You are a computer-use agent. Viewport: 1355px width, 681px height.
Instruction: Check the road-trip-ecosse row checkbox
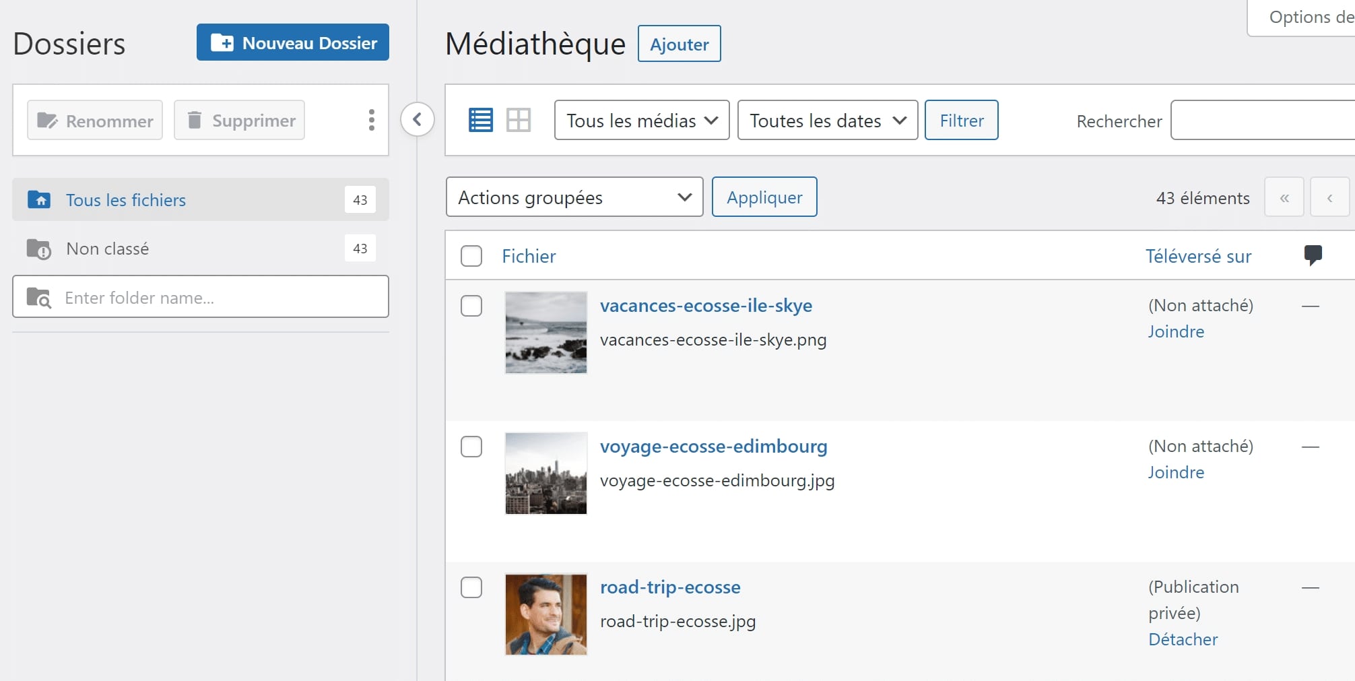click(x=471, y=587)
